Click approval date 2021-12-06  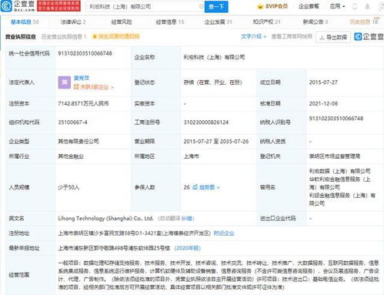tap(323, 103)
